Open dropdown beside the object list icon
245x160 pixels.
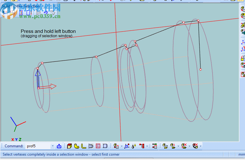click(x=122, y=146)
